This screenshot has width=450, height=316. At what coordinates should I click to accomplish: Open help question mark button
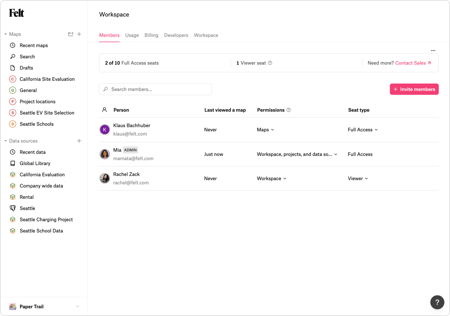pyautogui.click(x=437, y=302)
